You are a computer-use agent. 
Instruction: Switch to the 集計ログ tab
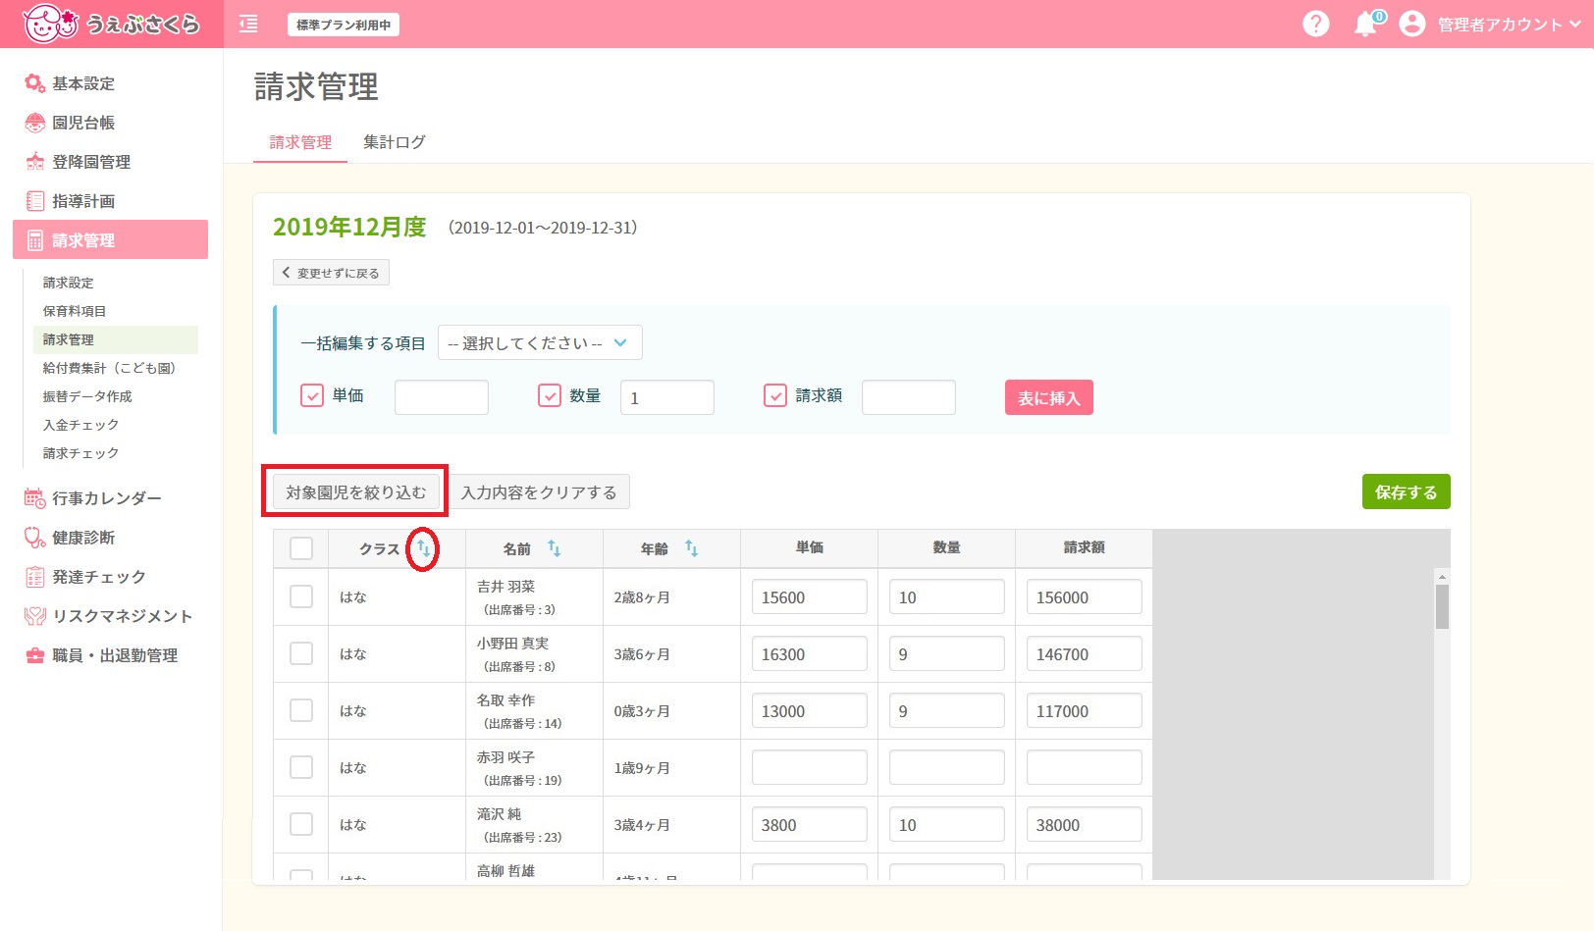(395, 142)
